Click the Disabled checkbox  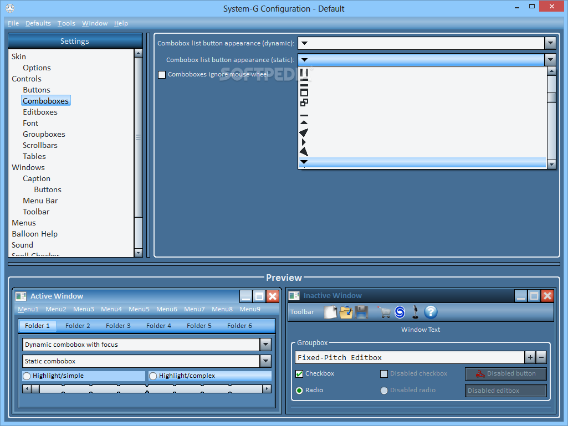coord(384,374)
